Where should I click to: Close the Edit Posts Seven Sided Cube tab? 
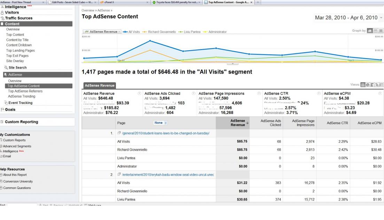tap(95, 2)
